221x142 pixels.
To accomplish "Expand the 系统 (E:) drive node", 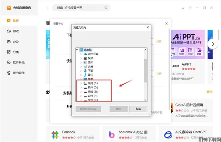I will (x=81, y=92).
